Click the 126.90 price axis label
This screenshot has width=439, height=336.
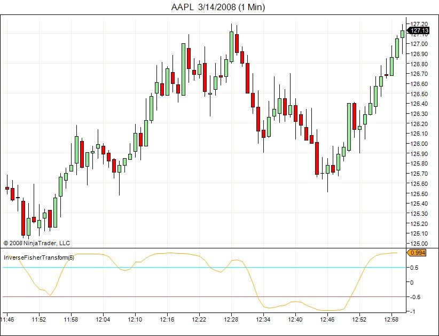click(x=419, y=54)
